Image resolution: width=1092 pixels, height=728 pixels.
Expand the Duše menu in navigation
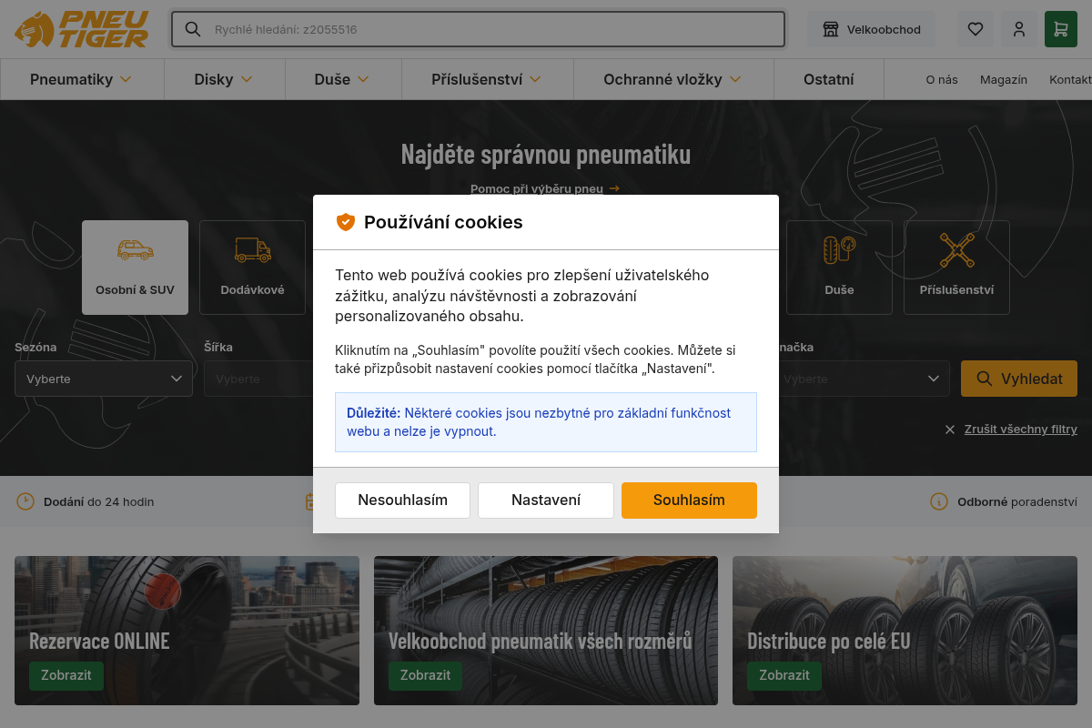coord(342,79)
